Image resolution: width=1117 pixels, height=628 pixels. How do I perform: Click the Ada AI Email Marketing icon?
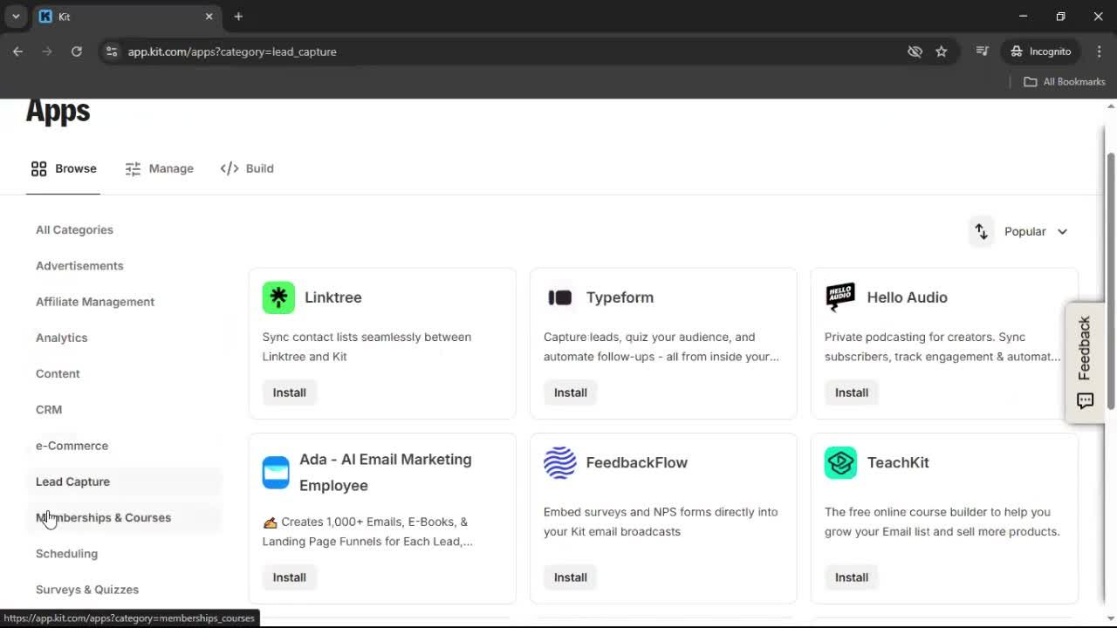(276, 472)
